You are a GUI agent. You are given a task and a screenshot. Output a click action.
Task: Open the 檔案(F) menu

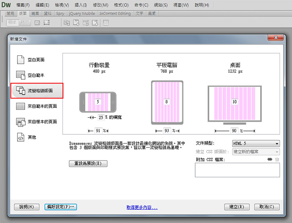coord(23,5)
